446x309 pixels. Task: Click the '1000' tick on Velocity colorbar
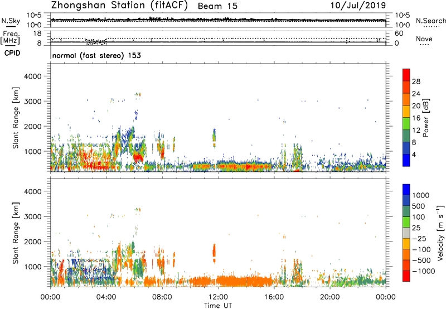(420, 195)
